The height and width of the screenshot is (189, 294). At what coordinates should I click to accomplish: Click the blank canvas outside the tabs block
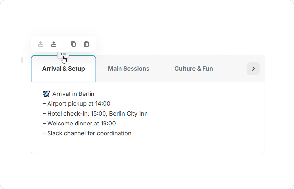pos(148,171)
